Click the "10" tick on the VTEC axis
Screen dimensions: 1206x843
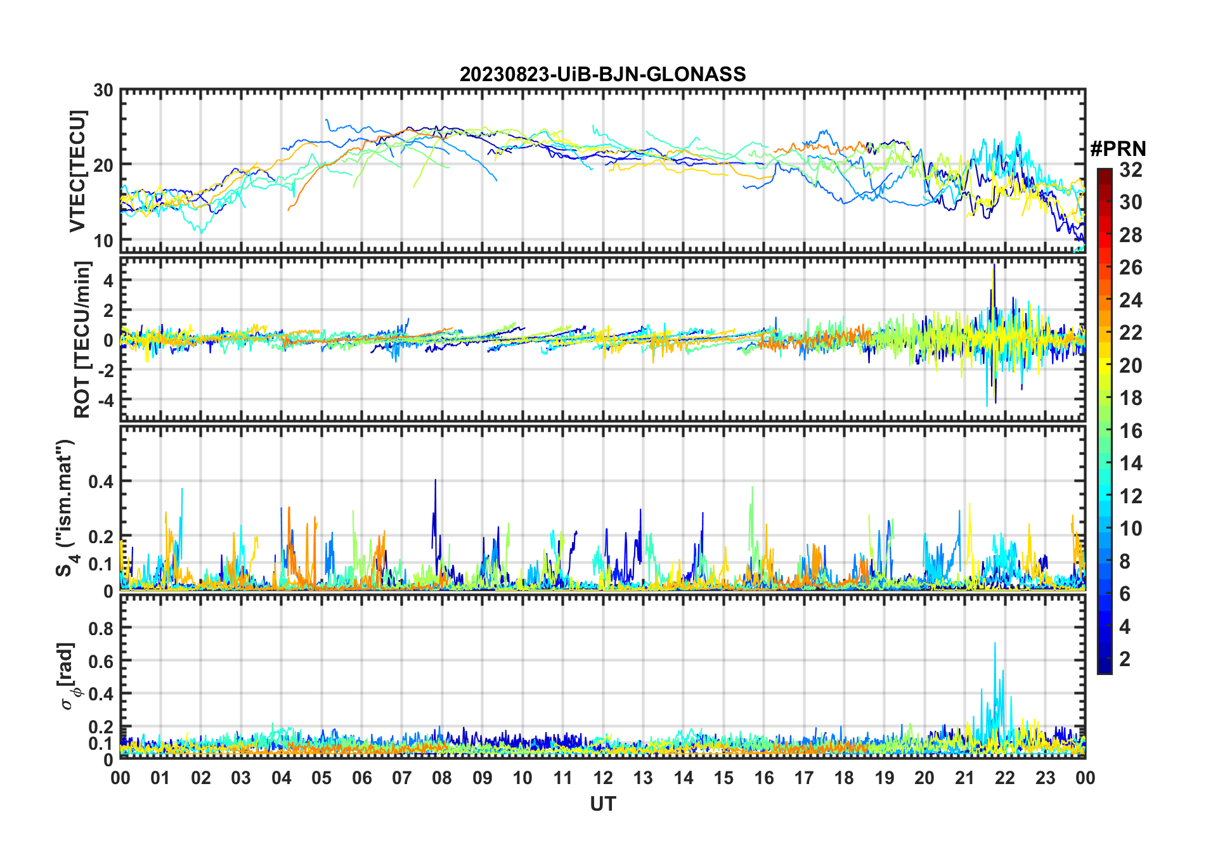pyautogui.click(x=103, y=240)
